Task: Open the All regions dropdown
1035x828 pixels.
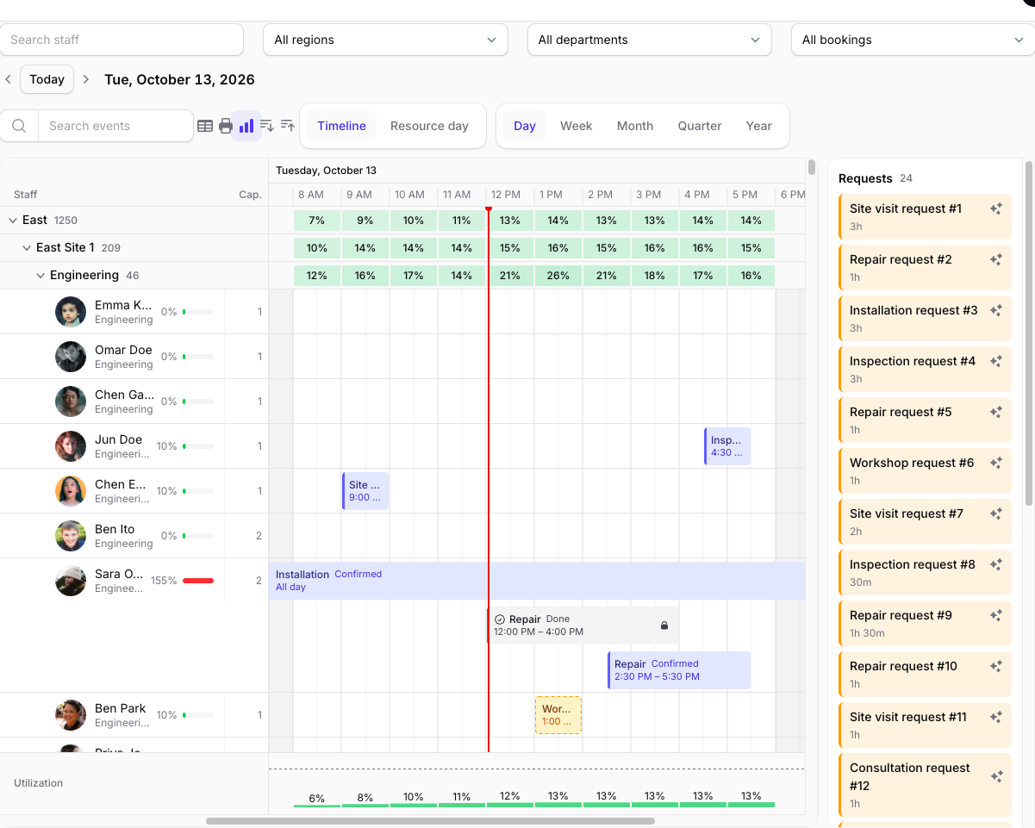Action: pos(385,40)
